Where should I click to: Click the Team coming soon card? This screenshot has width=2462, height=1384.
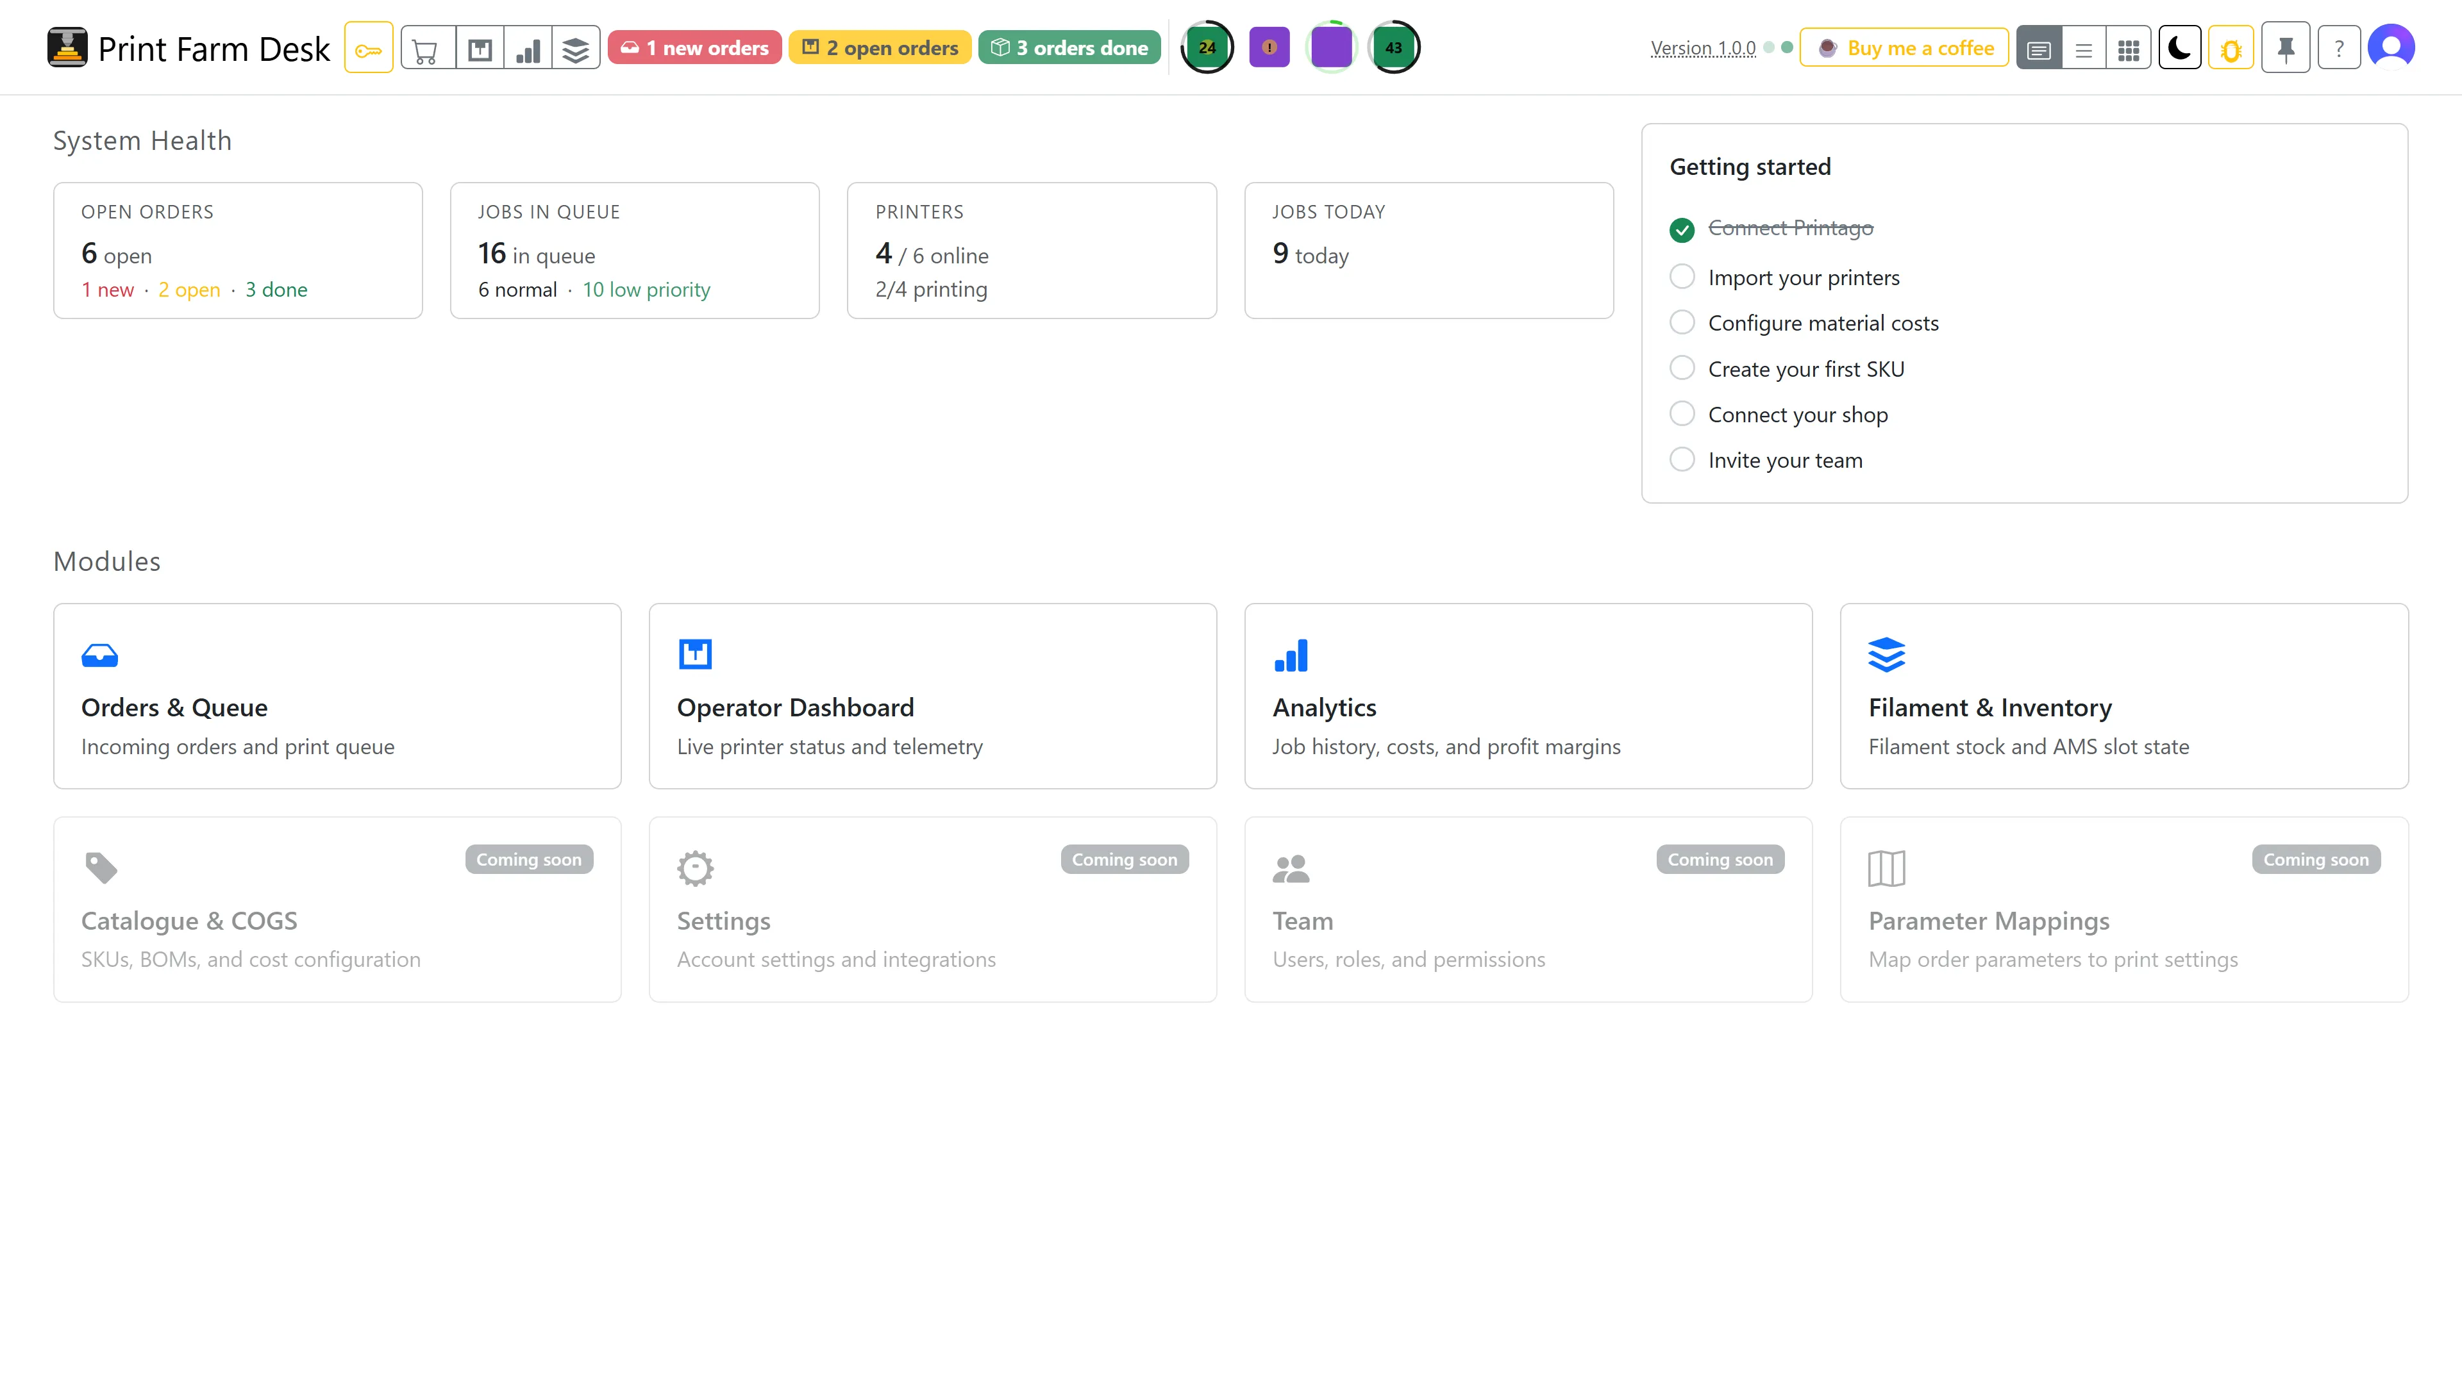1528,909
